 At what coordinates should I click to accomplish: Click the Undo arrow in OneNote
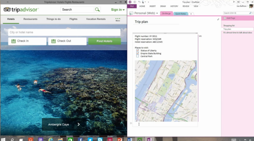139,2
